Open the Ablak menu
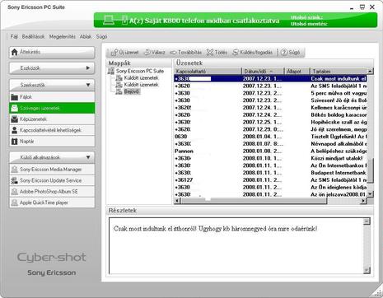 (x=86, y=36)
